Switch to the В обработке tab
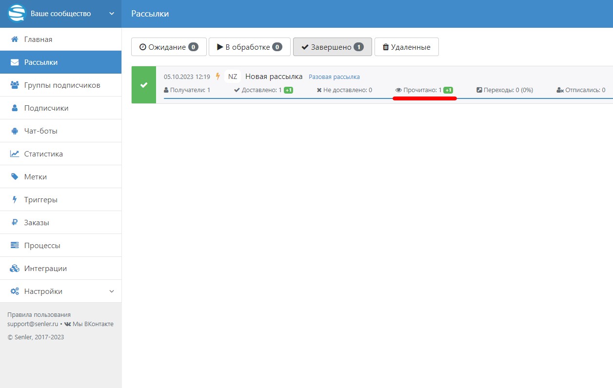613x388 pixels. (250, 47)
